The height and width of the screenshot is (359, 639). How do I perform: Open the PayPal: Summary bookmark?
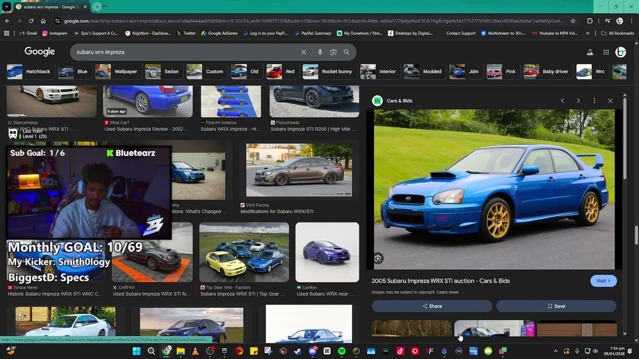[313, 33]
